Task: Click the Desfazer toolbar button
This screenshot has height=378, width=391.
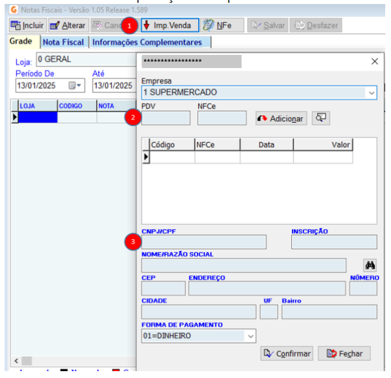Action: [x=315, y=25]
